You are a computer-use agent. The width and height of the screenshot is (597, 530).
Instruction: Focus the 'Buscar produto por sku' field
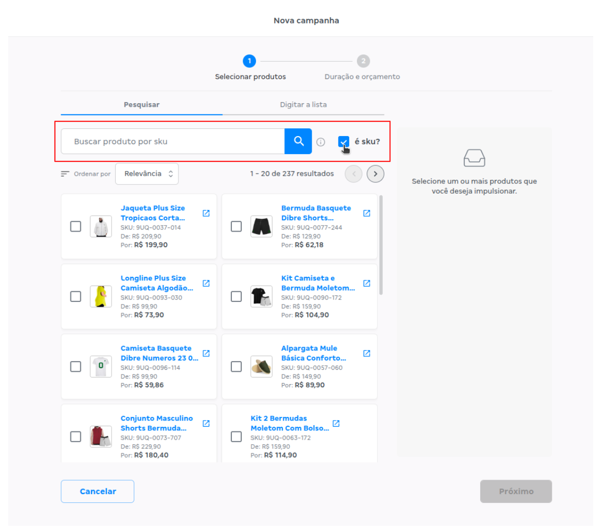[x=172, y=141]
